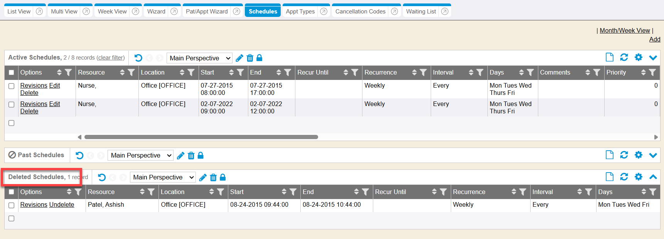The width and height of the screenshot is (664, 239).
Task: Click the trash icon in Active Schedules toolbar
Action: (250, 58)
